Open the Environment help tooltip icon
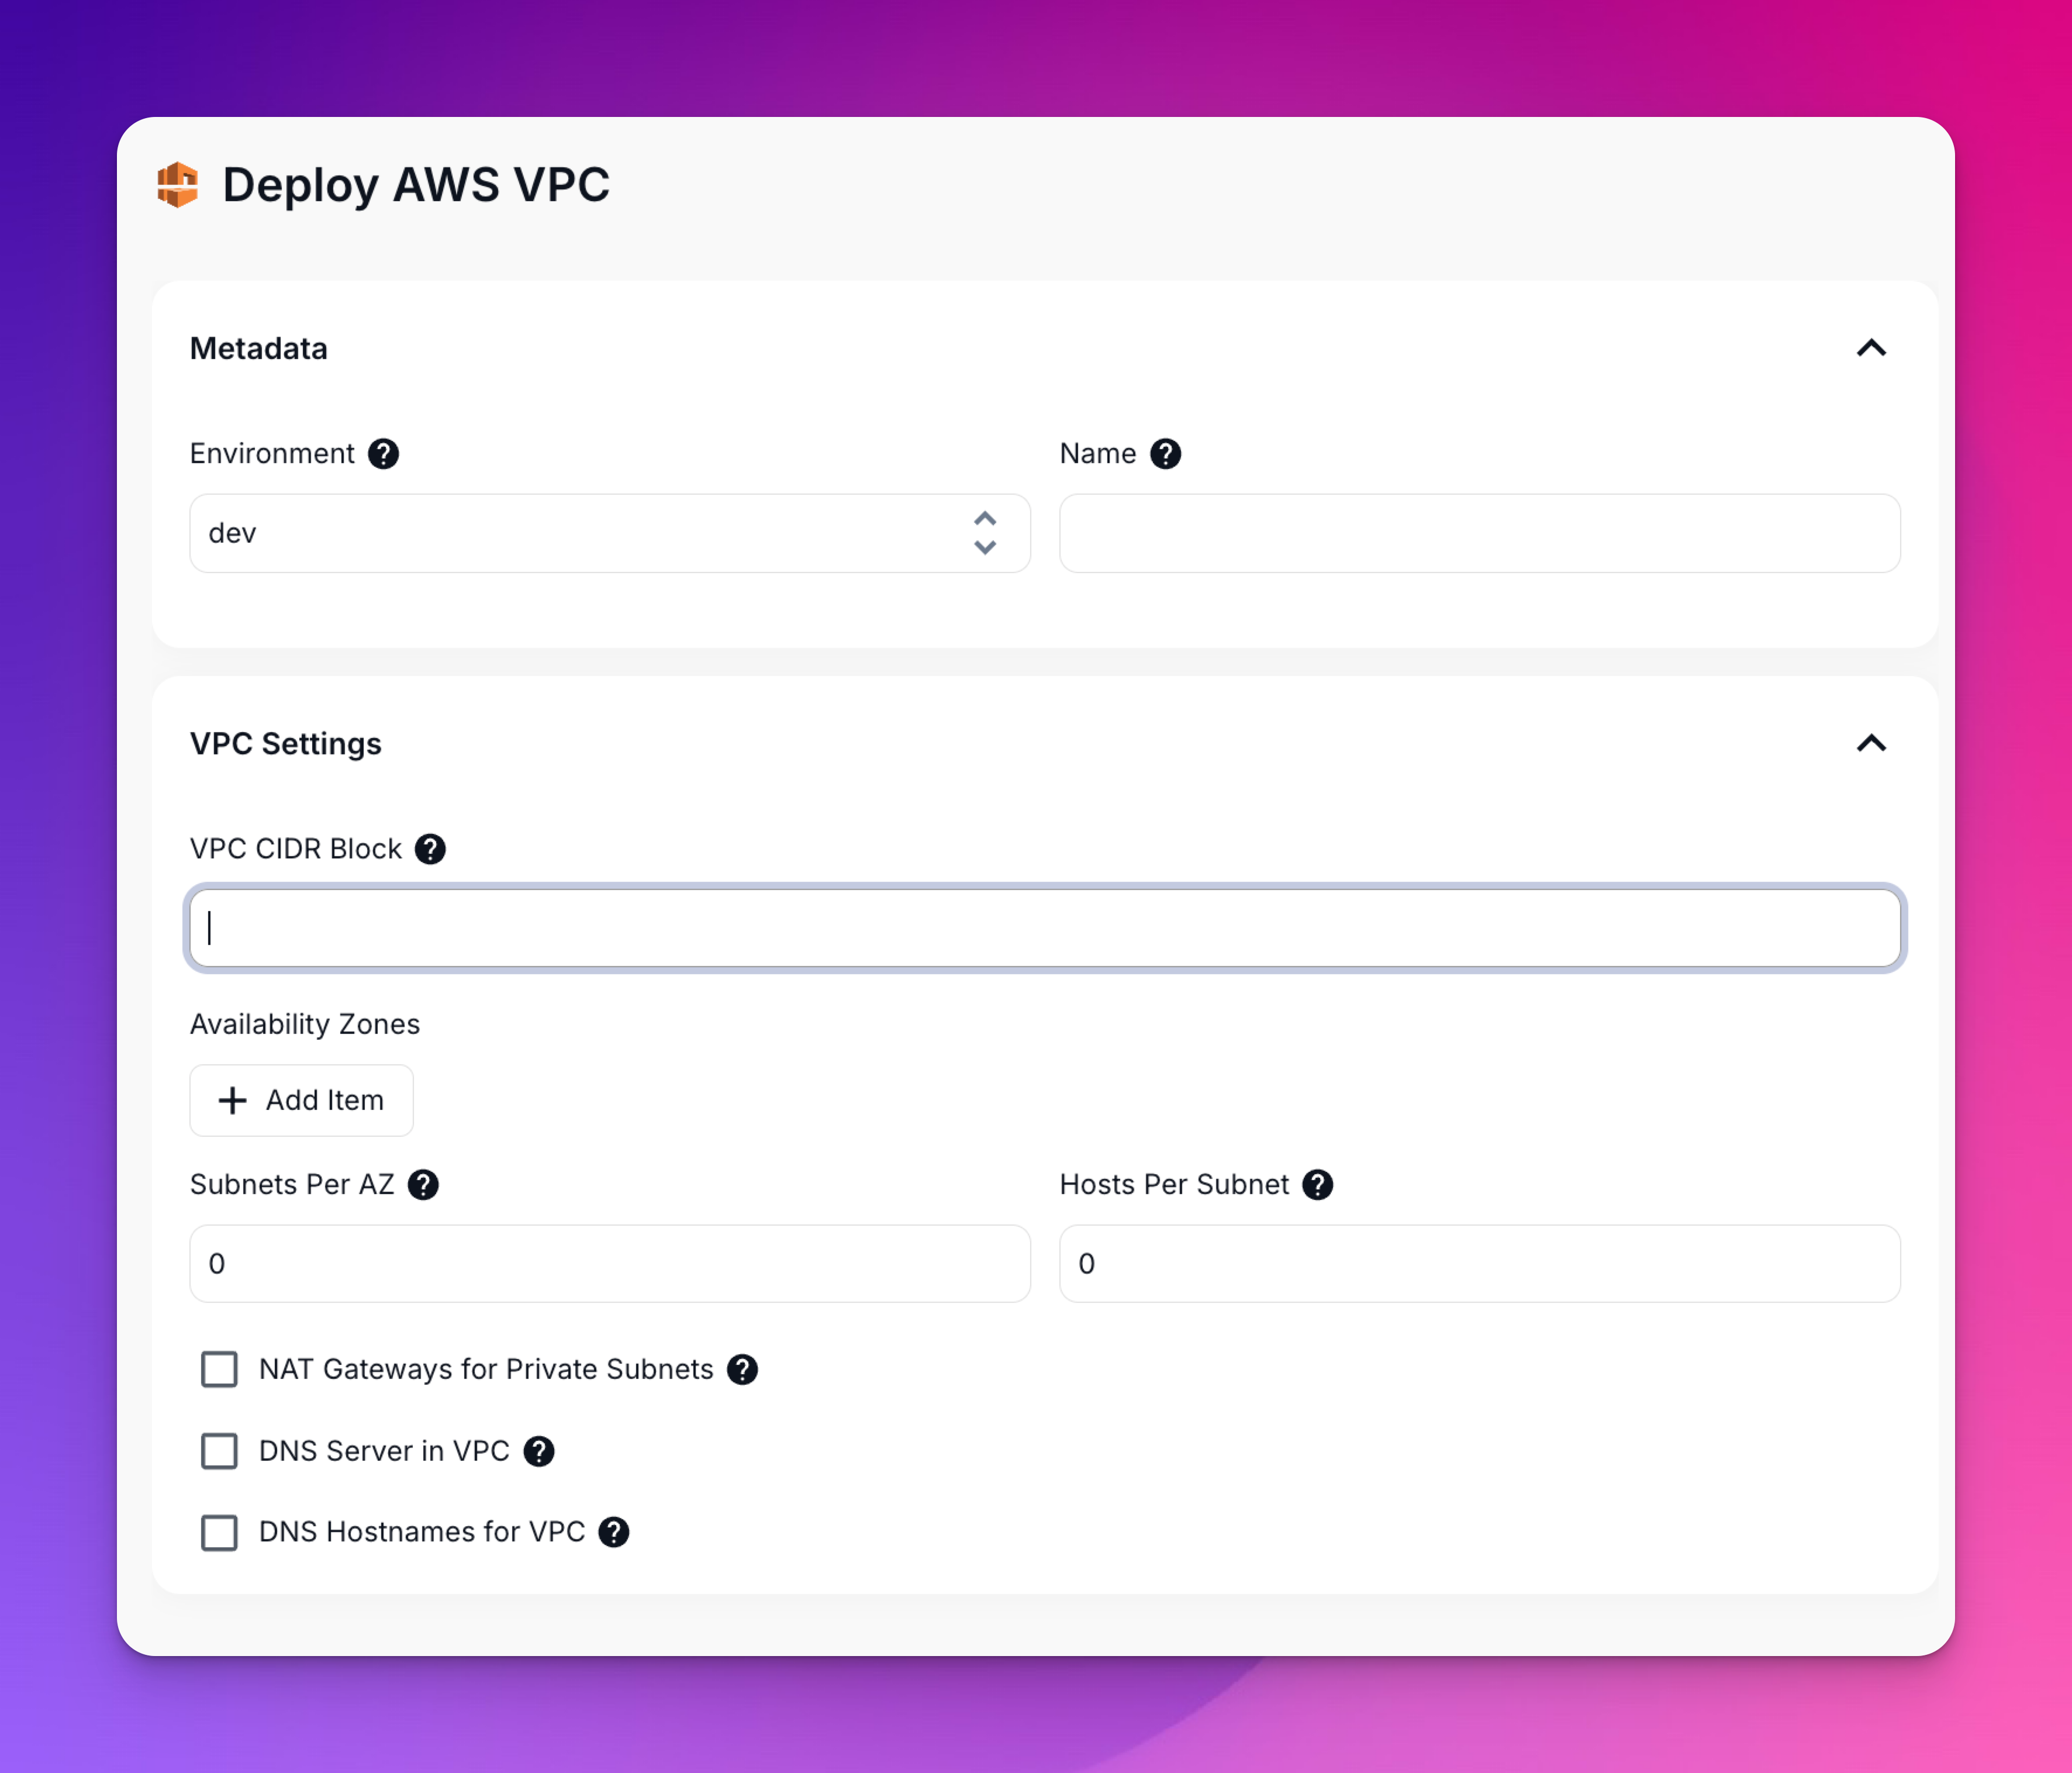This screenshot has height=1773, width=2072. click(383, 454)
